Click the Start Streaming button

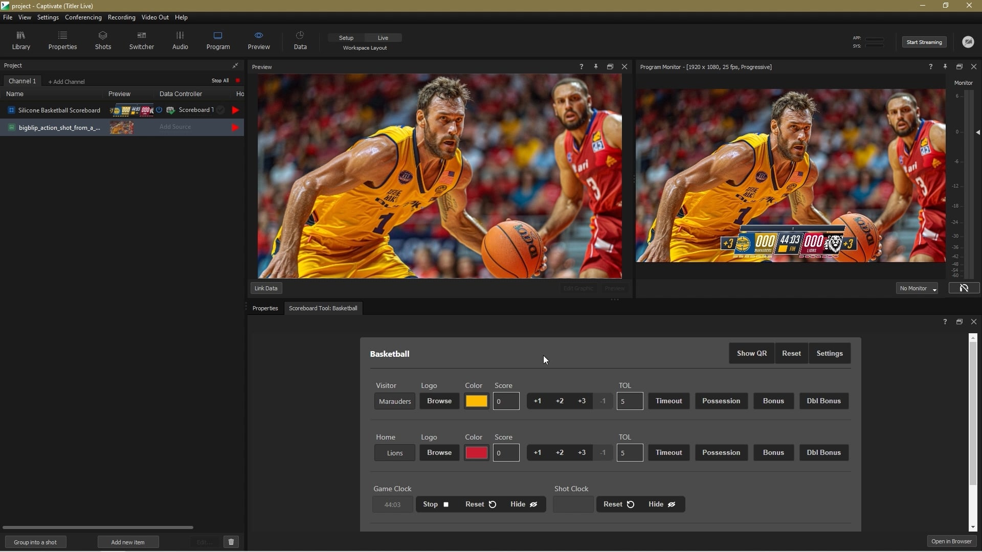924,42
